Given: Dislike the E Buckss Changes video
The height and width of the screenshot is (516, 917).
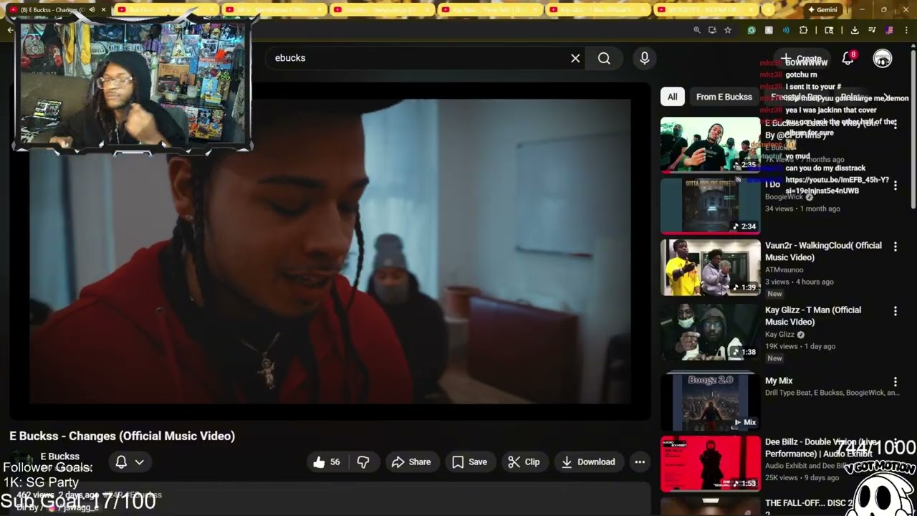Looking at the screenshot, I should coord(363,462).
